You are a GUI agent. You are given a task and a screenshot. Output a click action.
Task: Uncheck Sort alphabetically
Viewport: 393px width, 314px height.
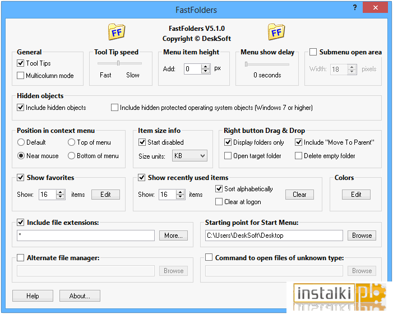point(219,189)
